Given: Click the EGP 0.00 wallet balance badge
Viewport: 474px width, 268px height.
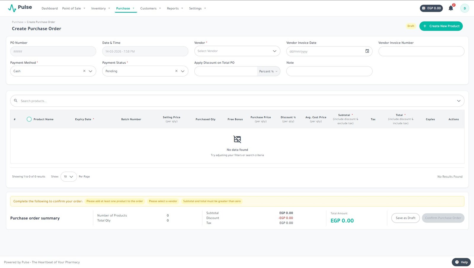Looking at the screenshot, I should coord(431,8).
